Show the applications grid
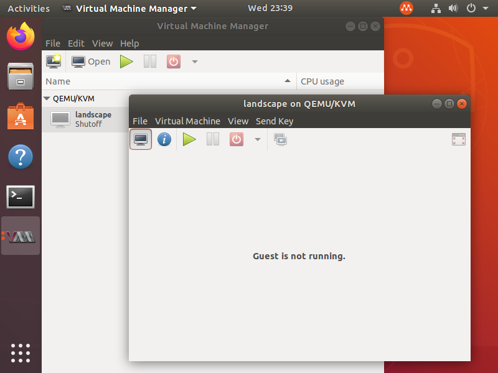Image resolution: width=498 pixels, height=373 pixels. (x=21, y=353)
